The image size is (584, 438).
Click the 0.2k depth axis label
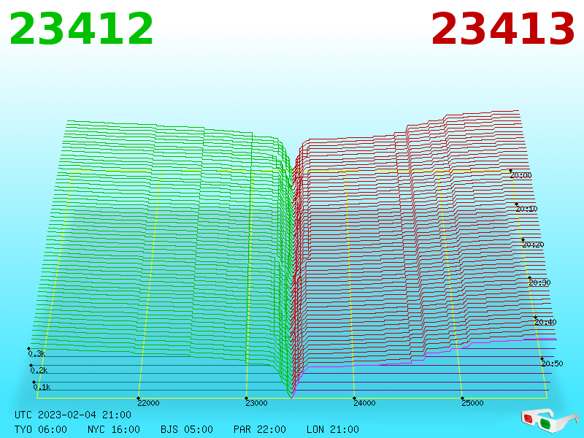pos(39,370)
